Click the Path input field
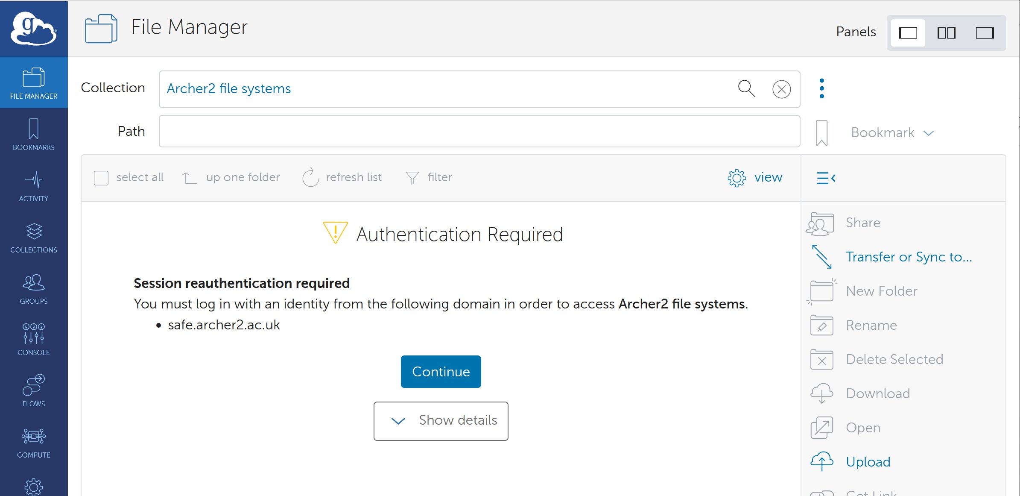The width and height of the screenshot is (1020, 496). [479, 132]
